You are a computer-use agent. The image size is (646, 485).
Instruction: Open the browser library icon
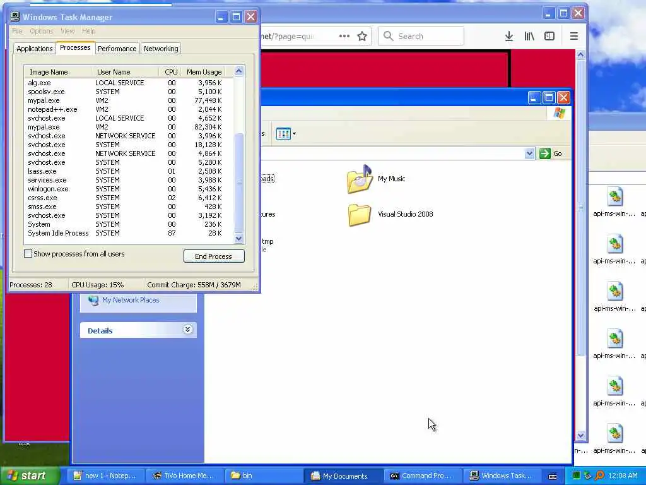[x=529, y=36]
